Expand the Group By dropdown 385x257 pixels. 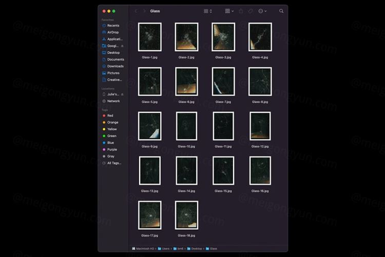pos(229,11)
